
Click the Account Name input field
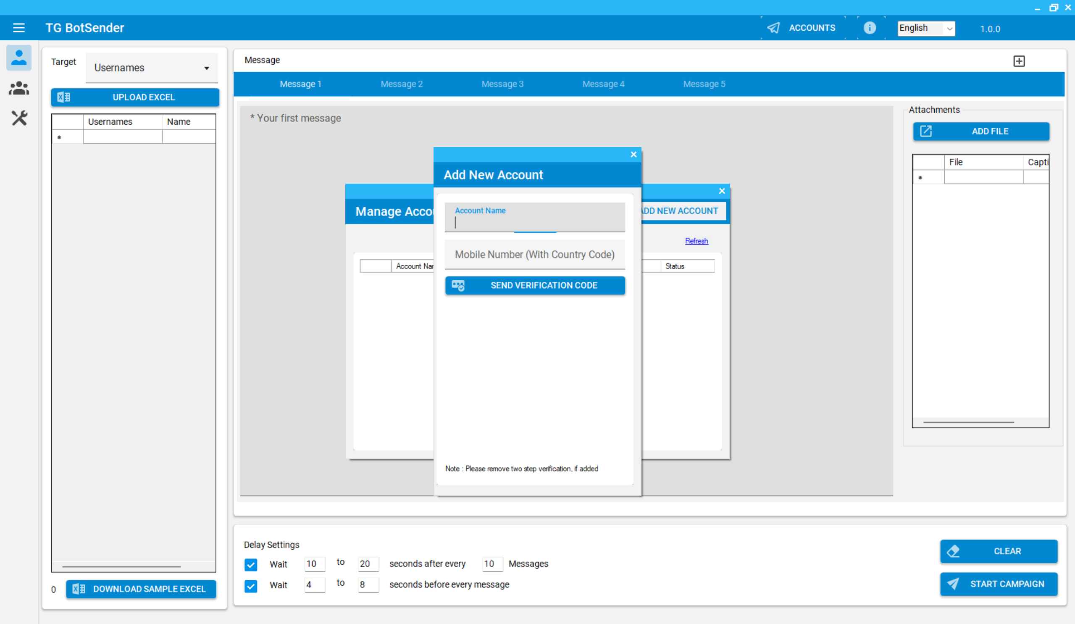[x=534, y=222]
